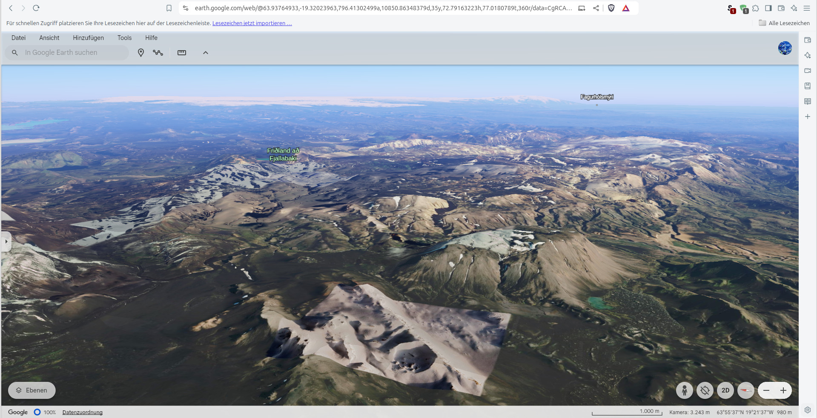Open the video playlist icon in the right sidebar
This screenshot has width=817, height=418.
pos(808,71)
